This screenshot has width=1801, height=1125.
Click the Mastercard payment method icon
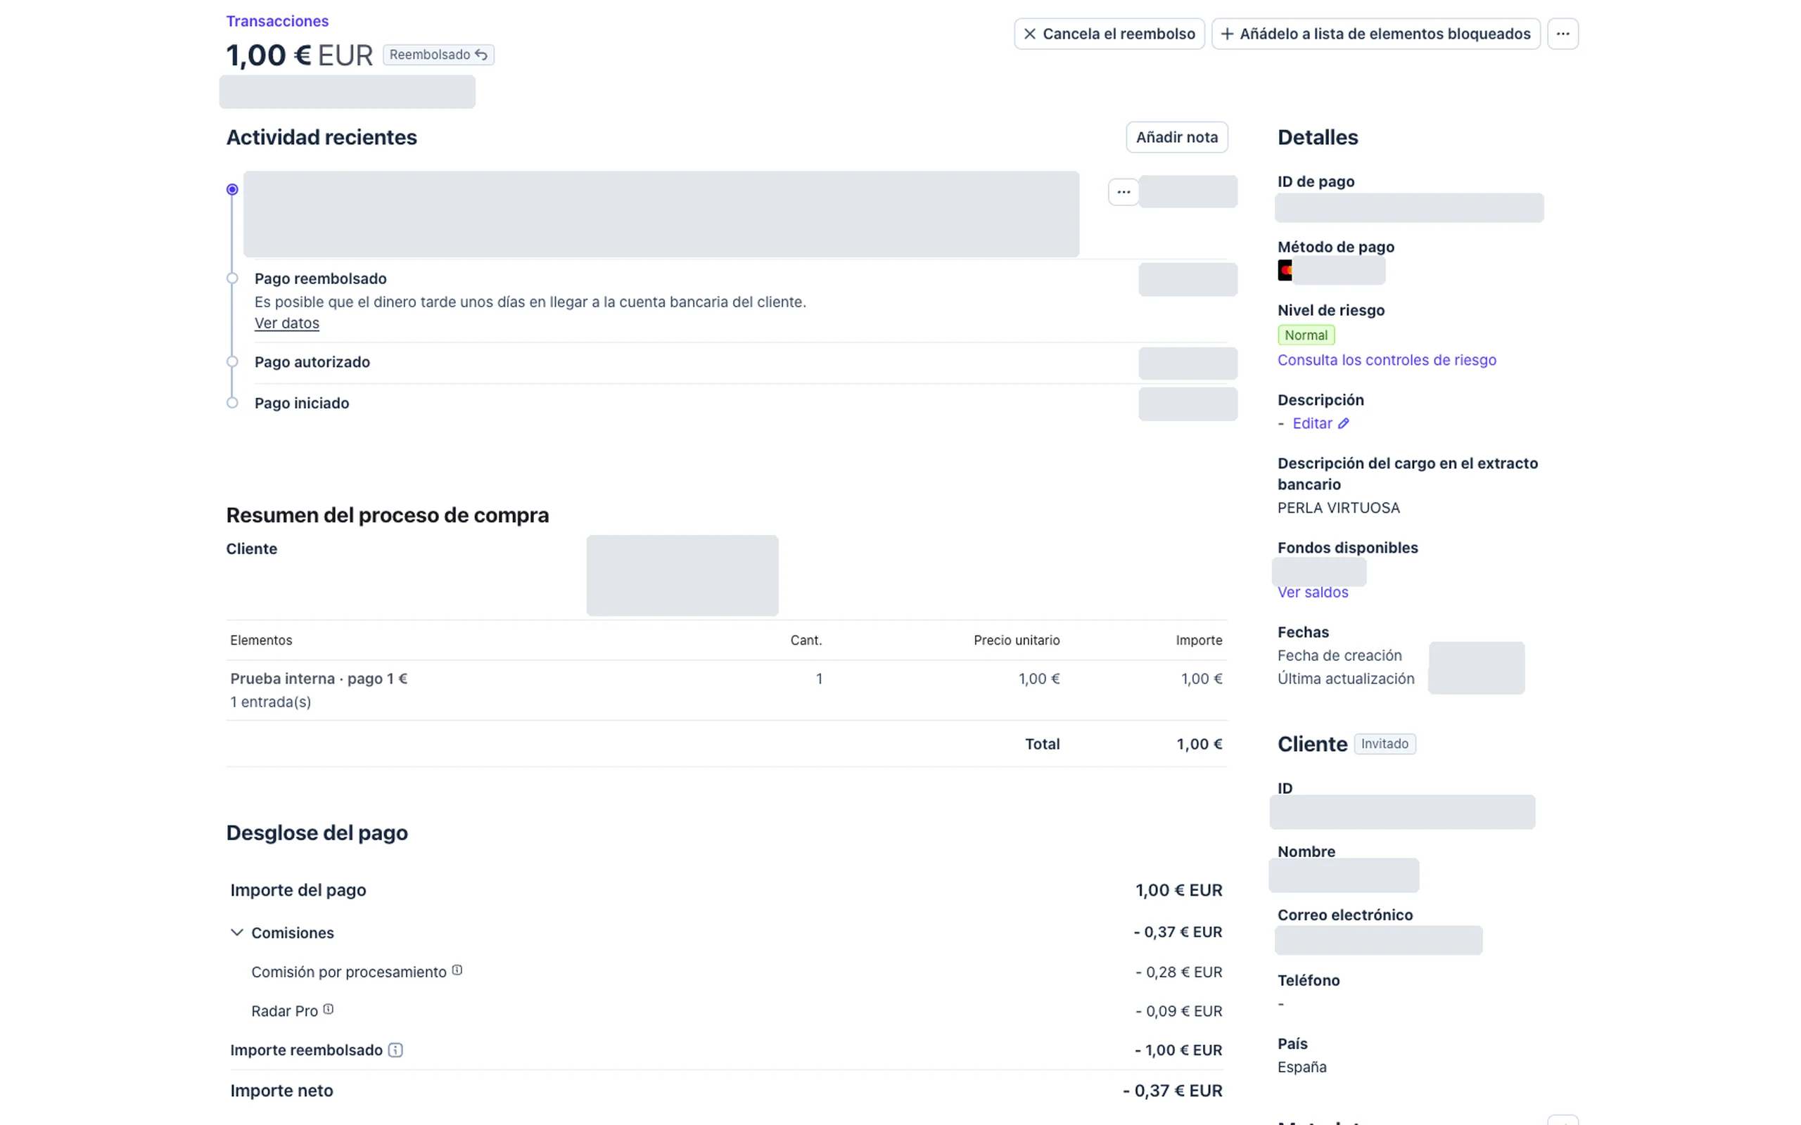click(1285, 270)
